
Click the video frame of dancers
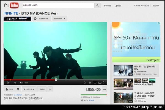55,50
